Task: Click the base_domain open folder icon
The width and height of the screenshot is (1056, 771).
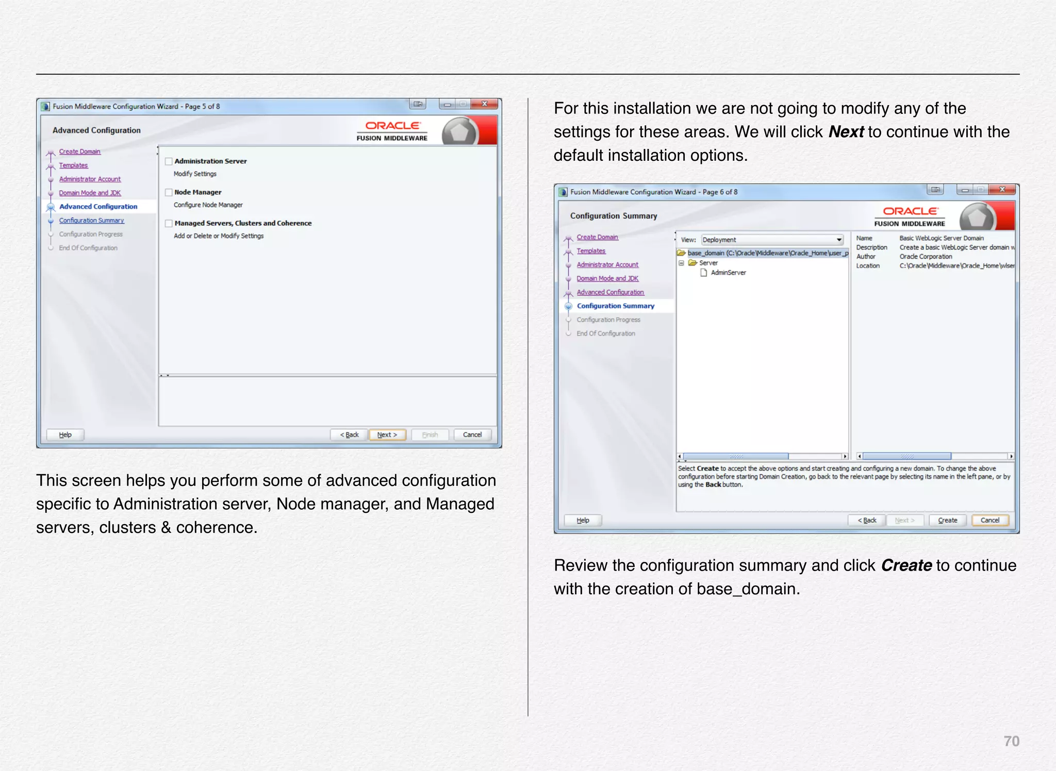Action: coord(682,253)
